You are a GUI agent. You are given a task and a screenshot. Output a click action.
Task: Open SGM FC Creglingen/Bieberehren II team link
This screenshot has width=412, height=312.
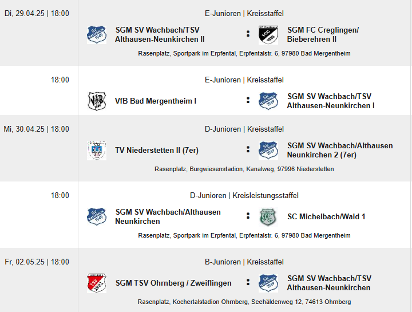[323, 34]
